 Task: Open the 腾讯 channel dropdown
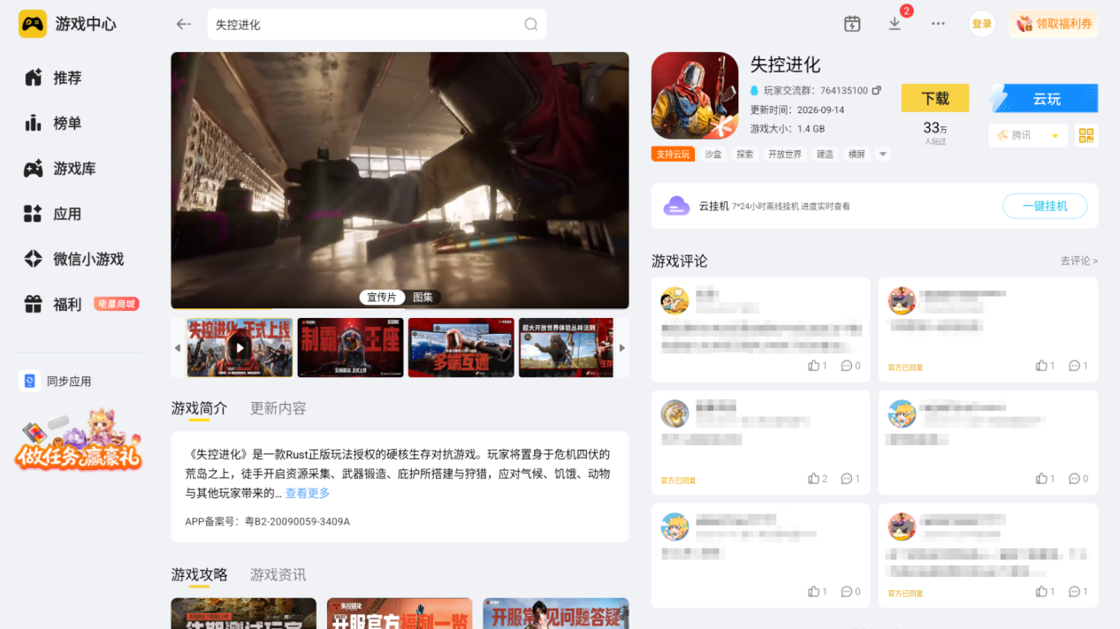pyautogui.click(x=1027, y=135)
